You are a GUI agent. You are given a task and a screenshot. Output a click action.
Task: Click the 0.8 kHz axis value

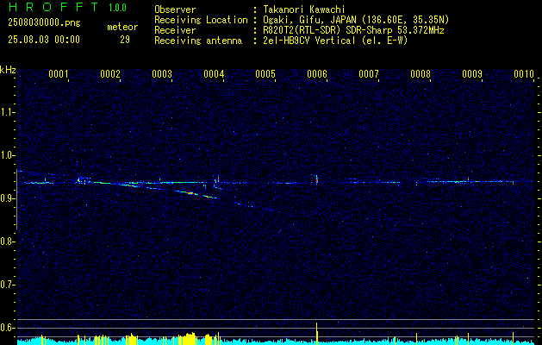point(8,241)
